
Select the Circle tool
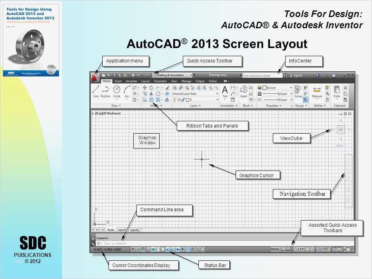point(117,91)
